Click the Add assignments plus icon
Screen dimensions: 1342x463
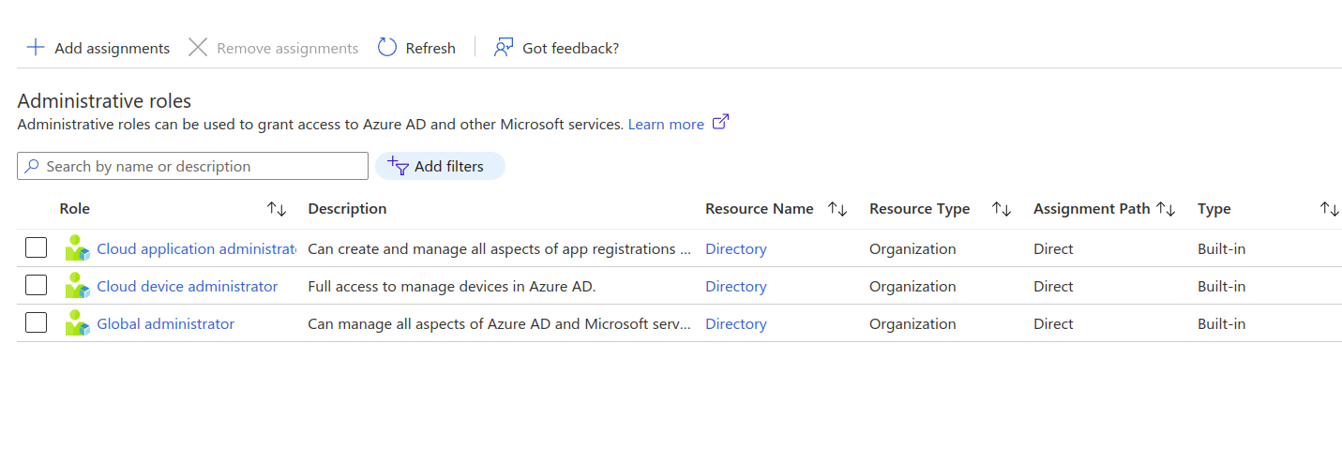[36, 48]
